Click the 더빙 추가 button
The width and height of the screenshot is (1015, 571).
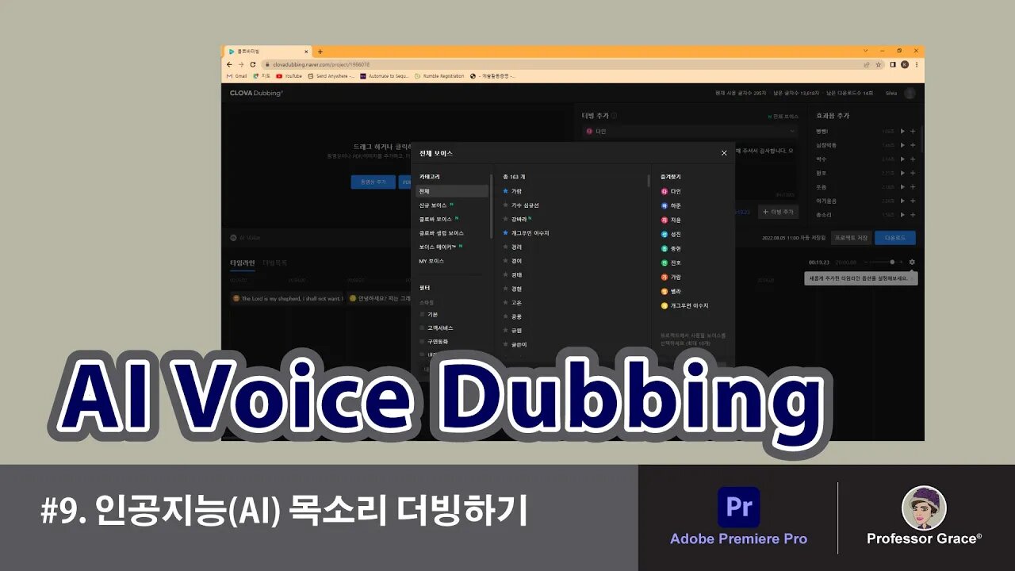click(779, 212)
